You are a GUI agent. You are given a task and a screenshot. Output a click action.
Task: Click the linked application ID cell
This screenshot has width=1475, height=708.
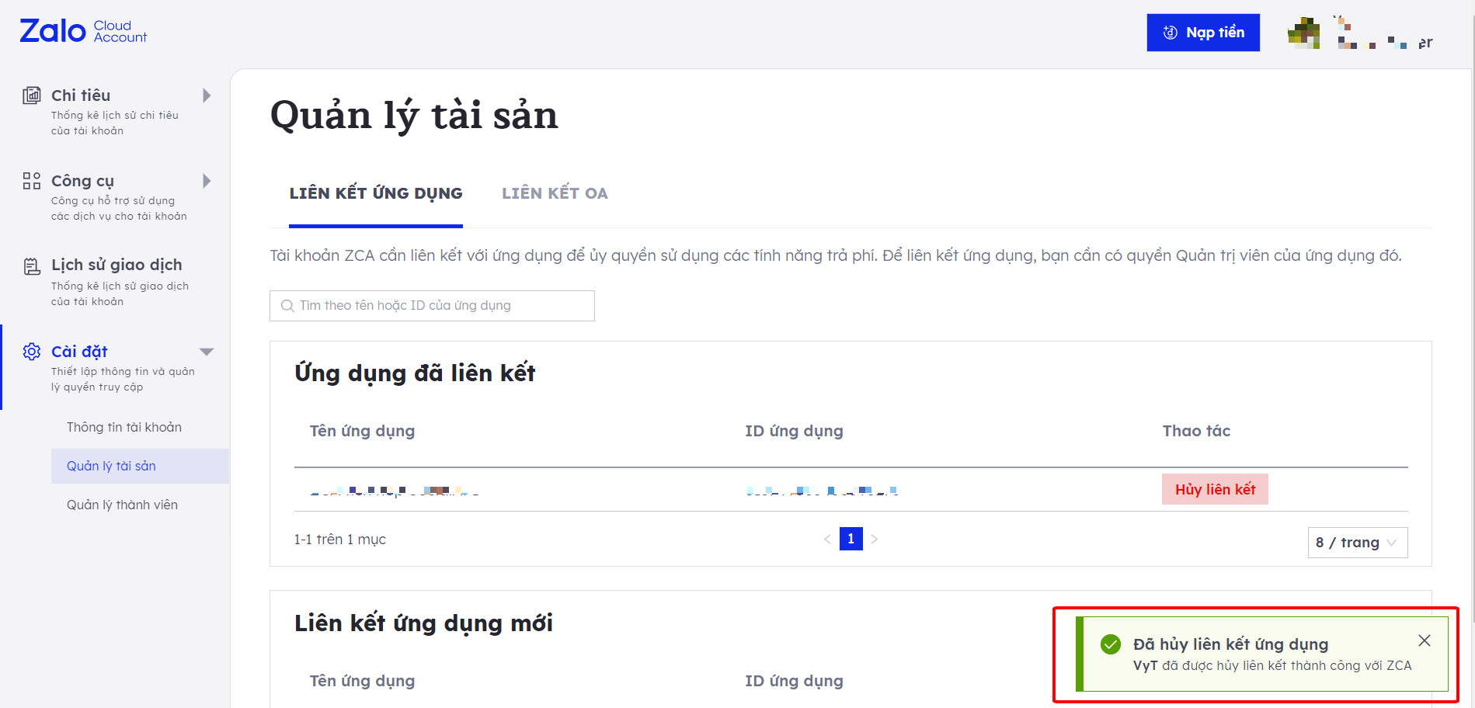(x=822, y=490)
